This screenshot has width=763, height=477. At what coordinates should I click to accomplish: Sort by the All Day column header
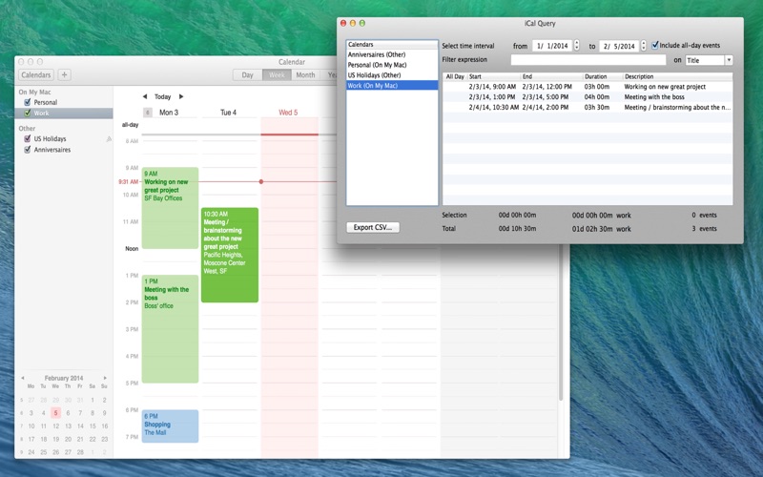pos(455,76)
